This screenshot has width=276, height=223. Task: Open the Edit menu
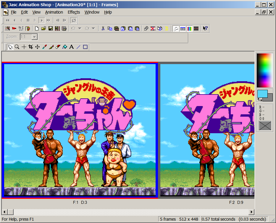tap(24, 12)
